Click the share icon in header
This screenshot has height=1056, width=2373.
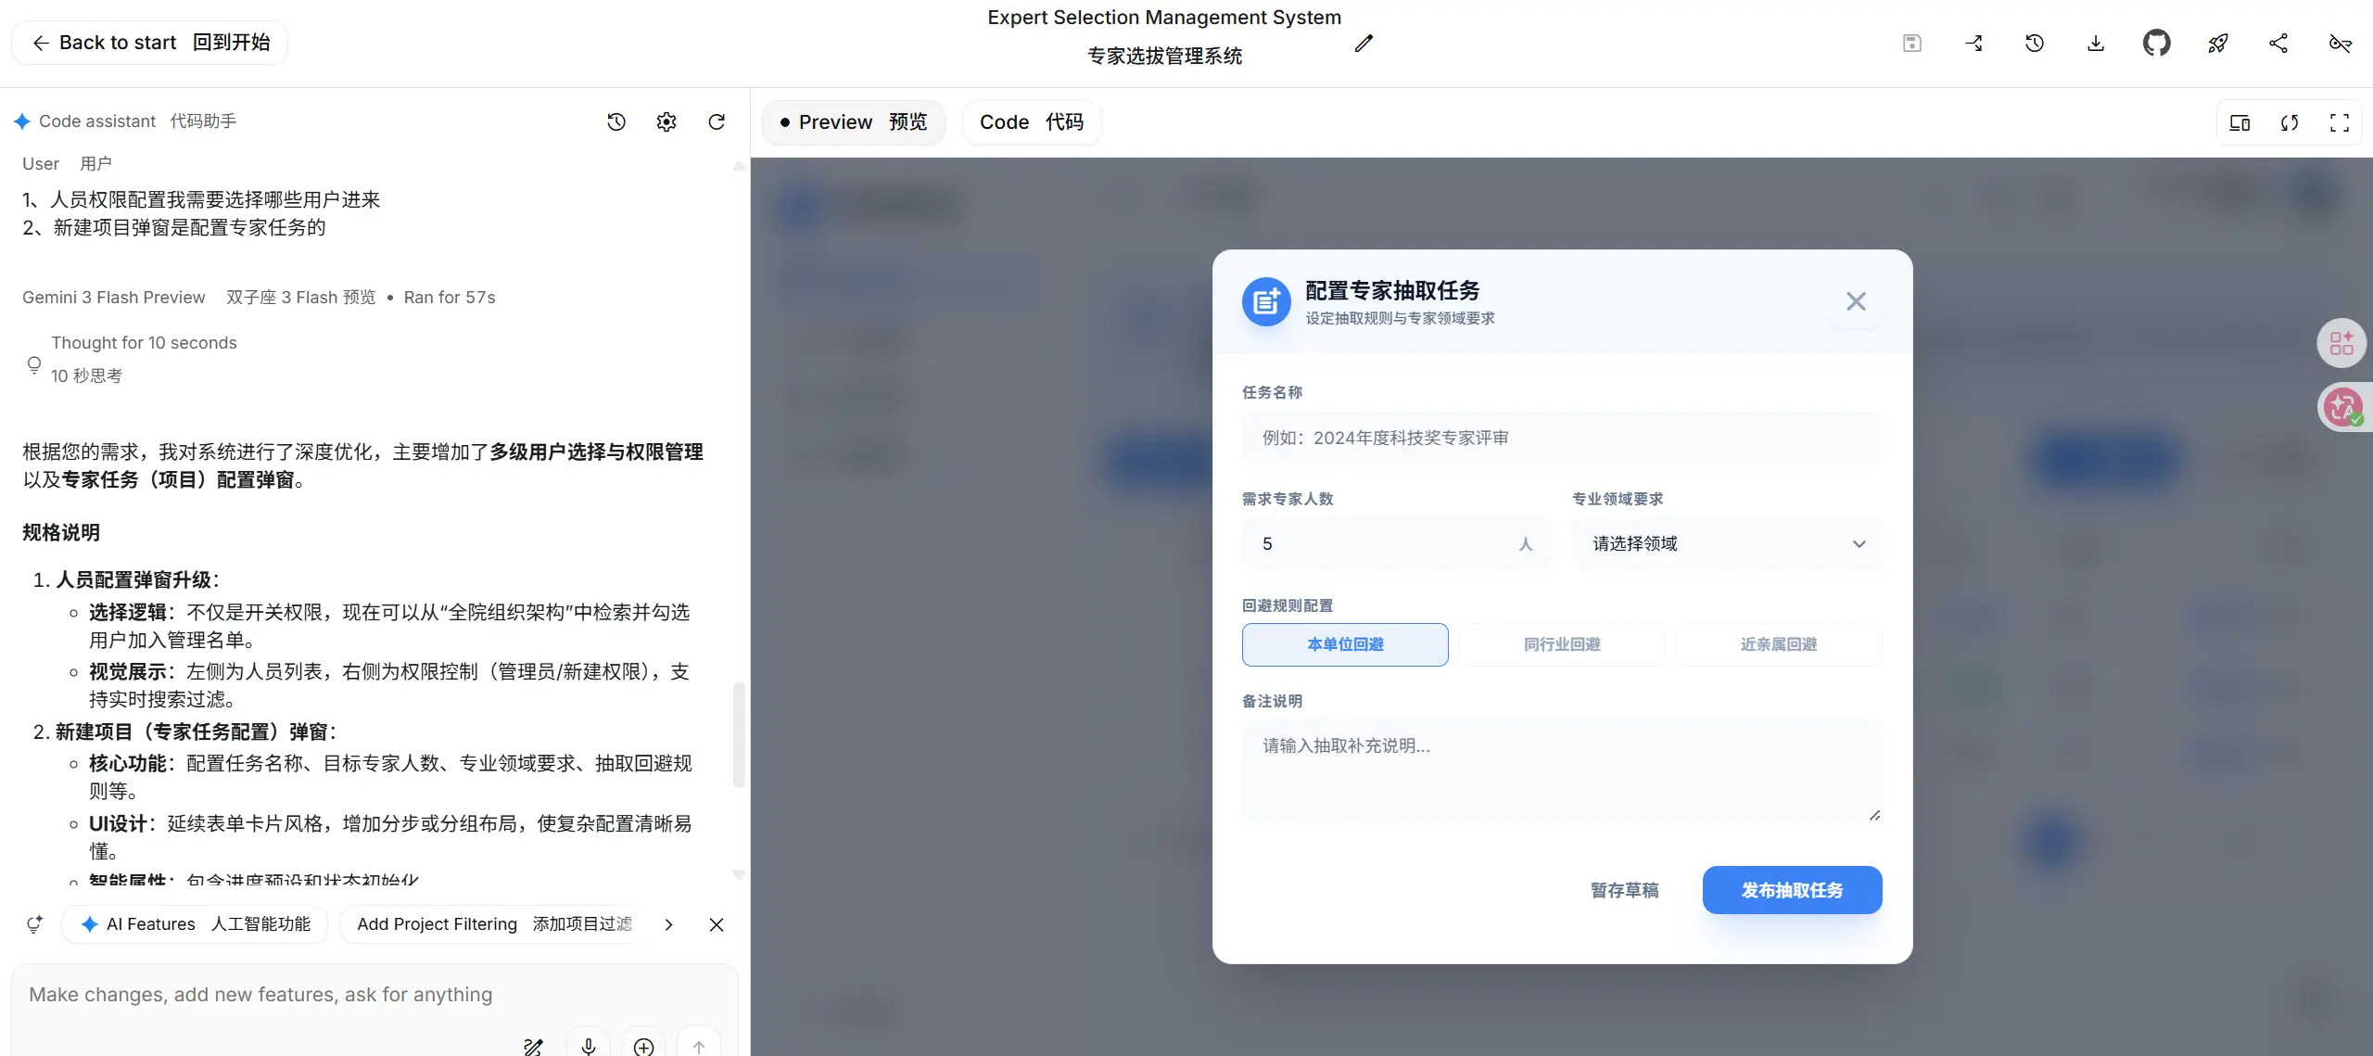point(2278,43)
